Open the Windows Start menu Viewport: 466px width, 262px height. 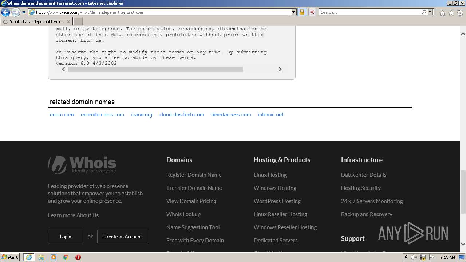(x=11, y=257)
